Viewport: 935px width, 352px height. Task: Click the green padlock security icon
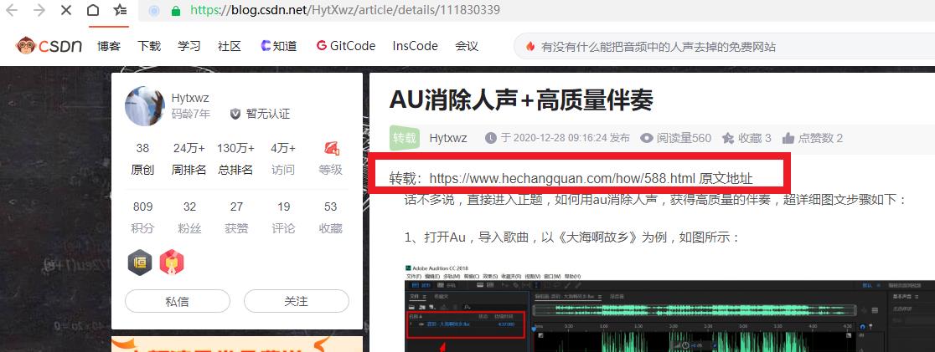[x=175, y=11]
